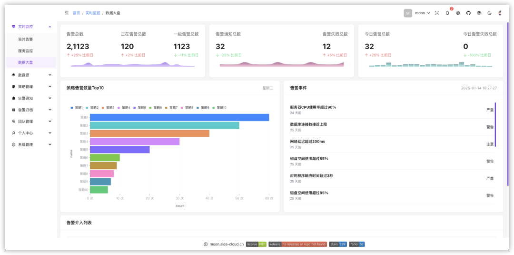
Task: Toggle 策略10 legend entry
Action: click(219, 108)
